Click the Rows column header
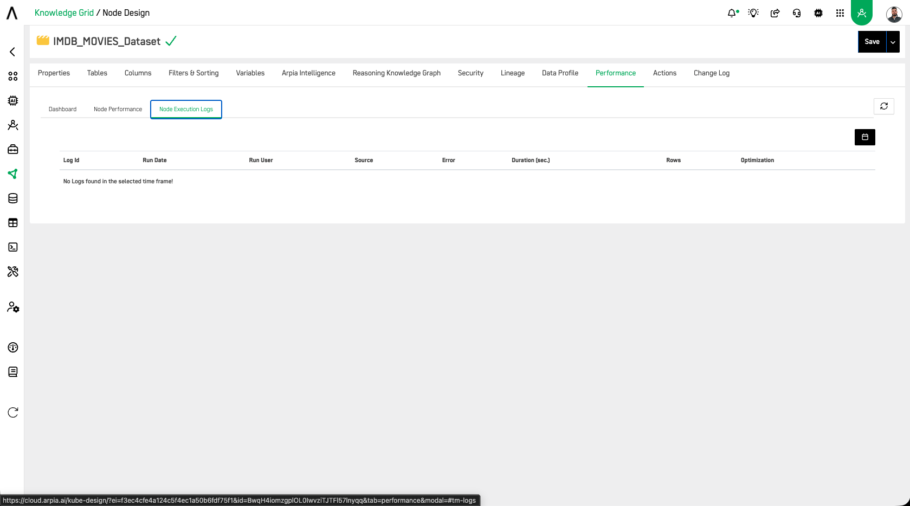910x506 pixels. click(673, 161)
